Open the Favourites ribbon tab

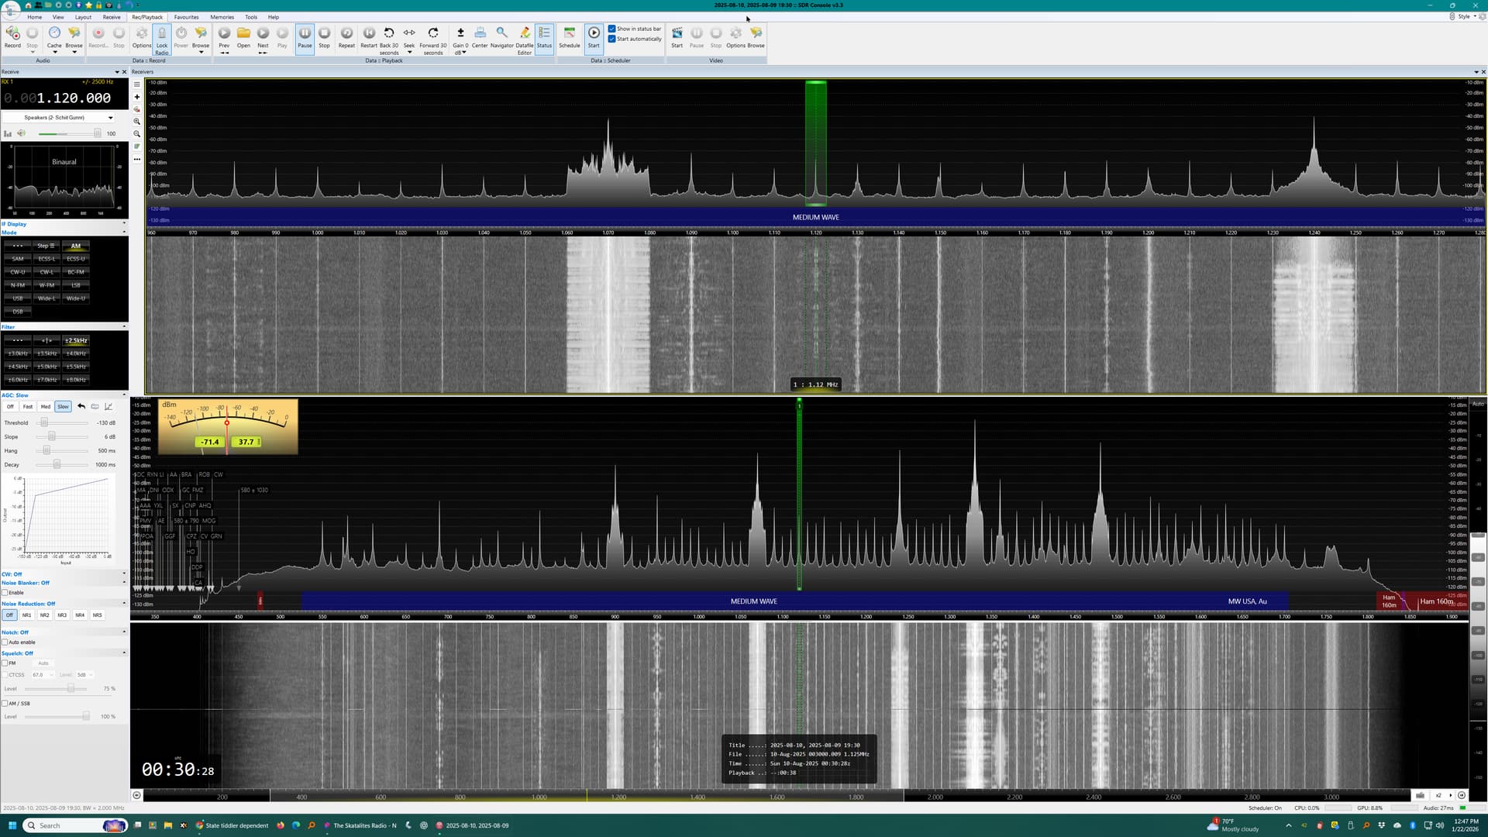[186, 17]
